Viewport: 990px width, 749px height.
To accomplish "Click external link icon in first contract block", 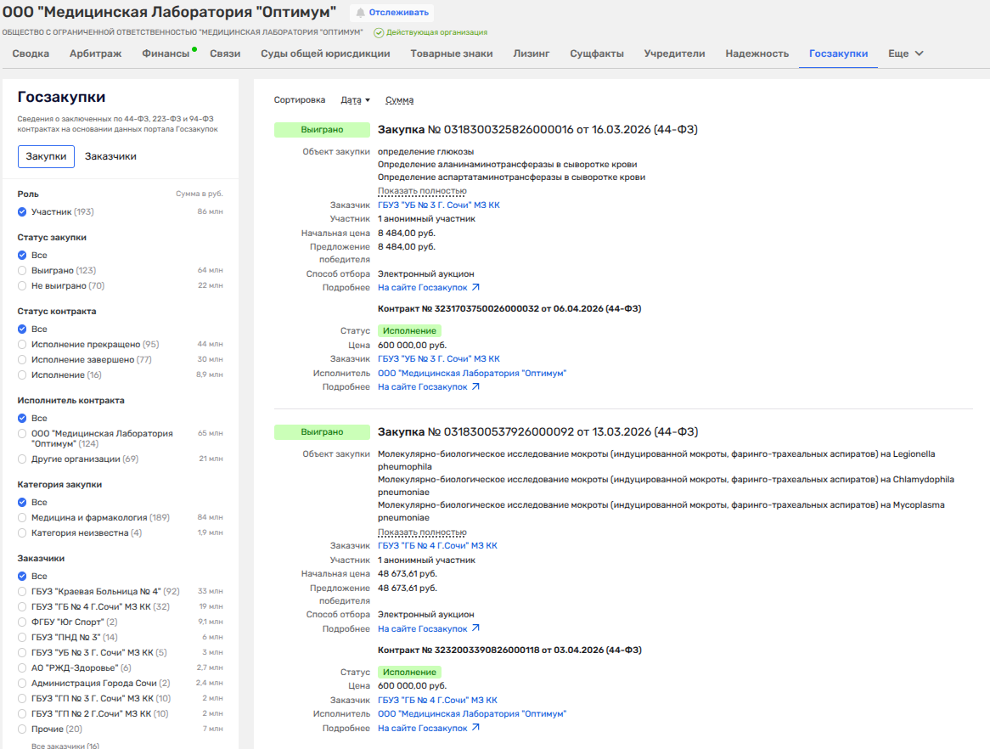I will (475, 387).
